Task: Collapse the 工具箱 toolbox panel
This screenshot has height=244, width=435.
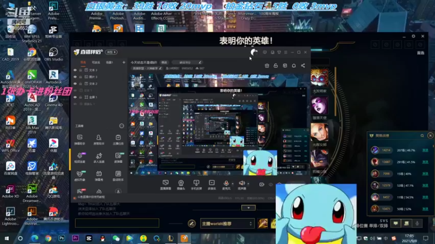Action: click(121, 126)
